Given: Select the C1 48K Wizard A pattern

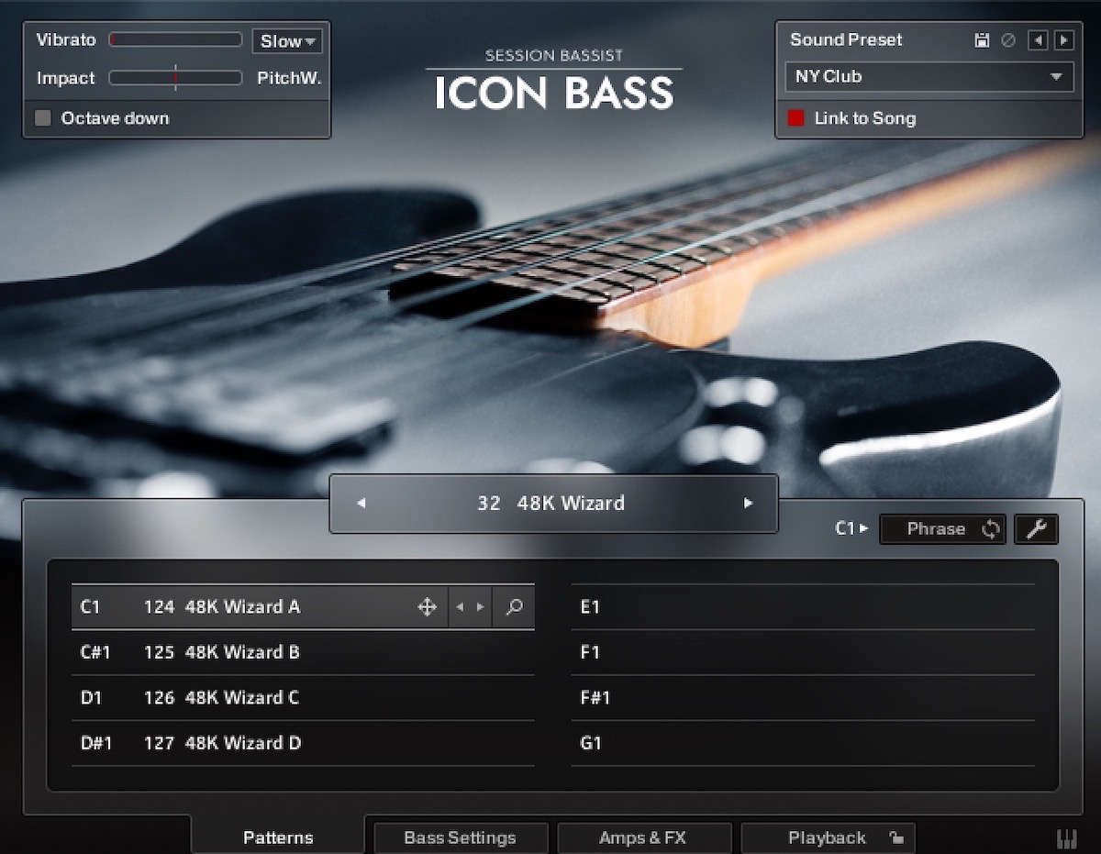Looking at the screenshot, I should tap(303, 607).
